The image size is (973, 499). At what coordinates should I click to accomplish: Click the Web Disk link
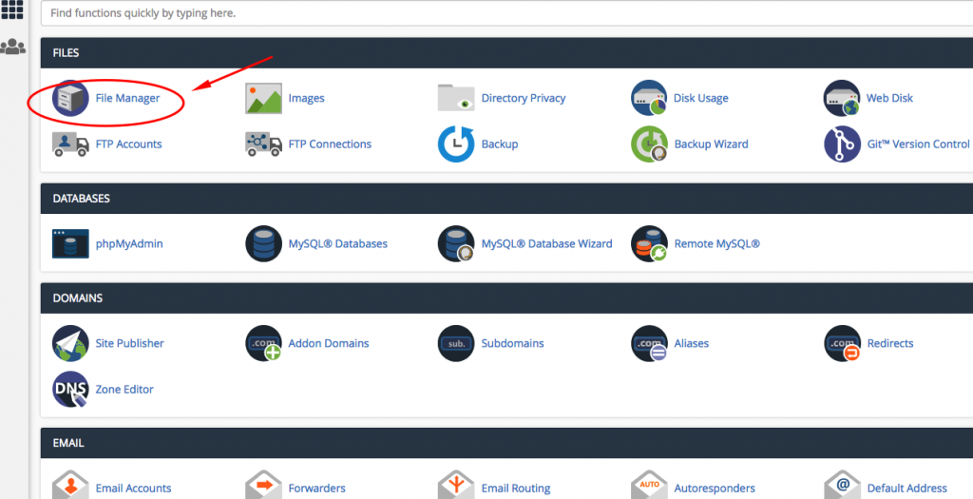(x=889, y=98)
